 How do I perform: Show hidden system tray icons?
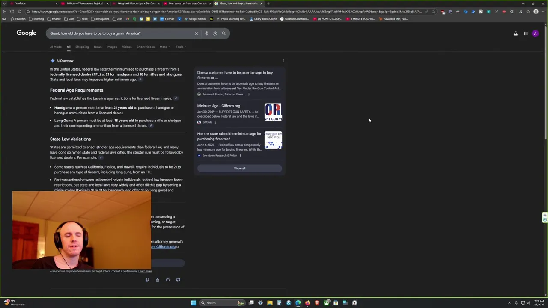tap(509, 303)
